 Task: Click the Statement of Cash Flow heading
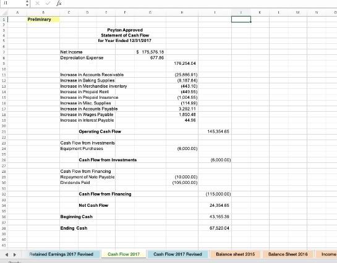coord(125,35)
